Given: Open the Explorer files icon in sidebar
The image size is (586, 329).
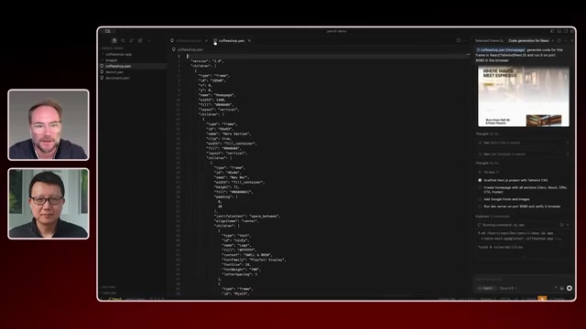Looking at the screenshot, I should point(114,40).
